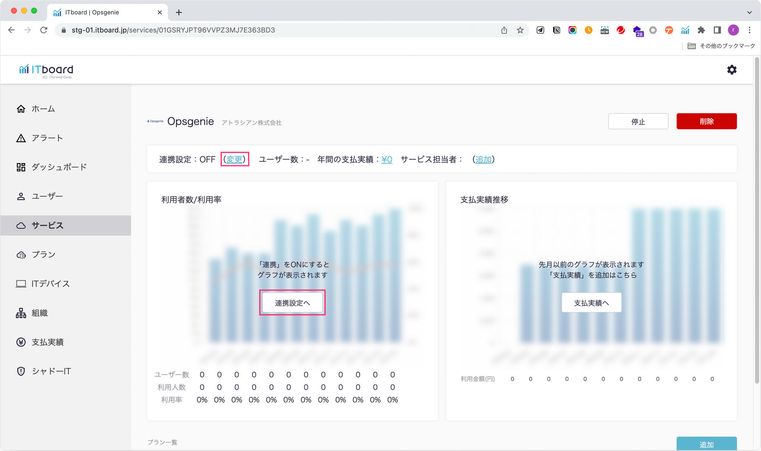Click the user person icon
Screen dimensions: 761x451
click(x=21, y=196)
